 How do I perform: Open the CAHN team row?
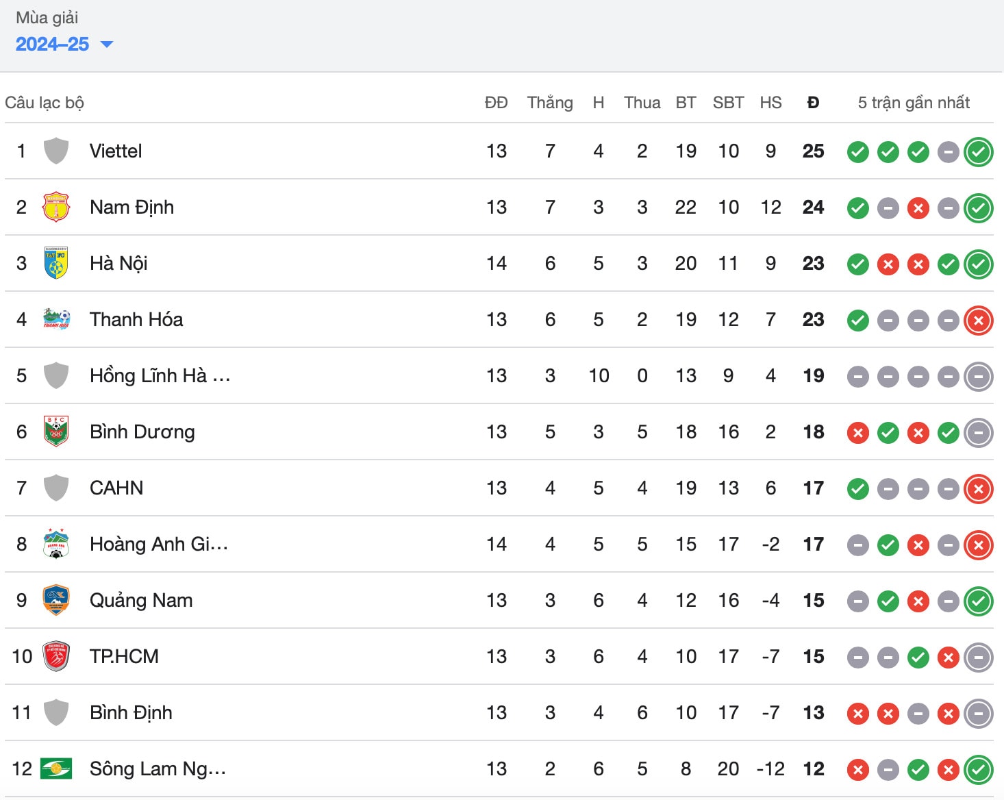499,488
